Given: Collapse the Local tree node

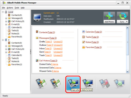Looking at the screenshot, I should [x=3, y=12].
